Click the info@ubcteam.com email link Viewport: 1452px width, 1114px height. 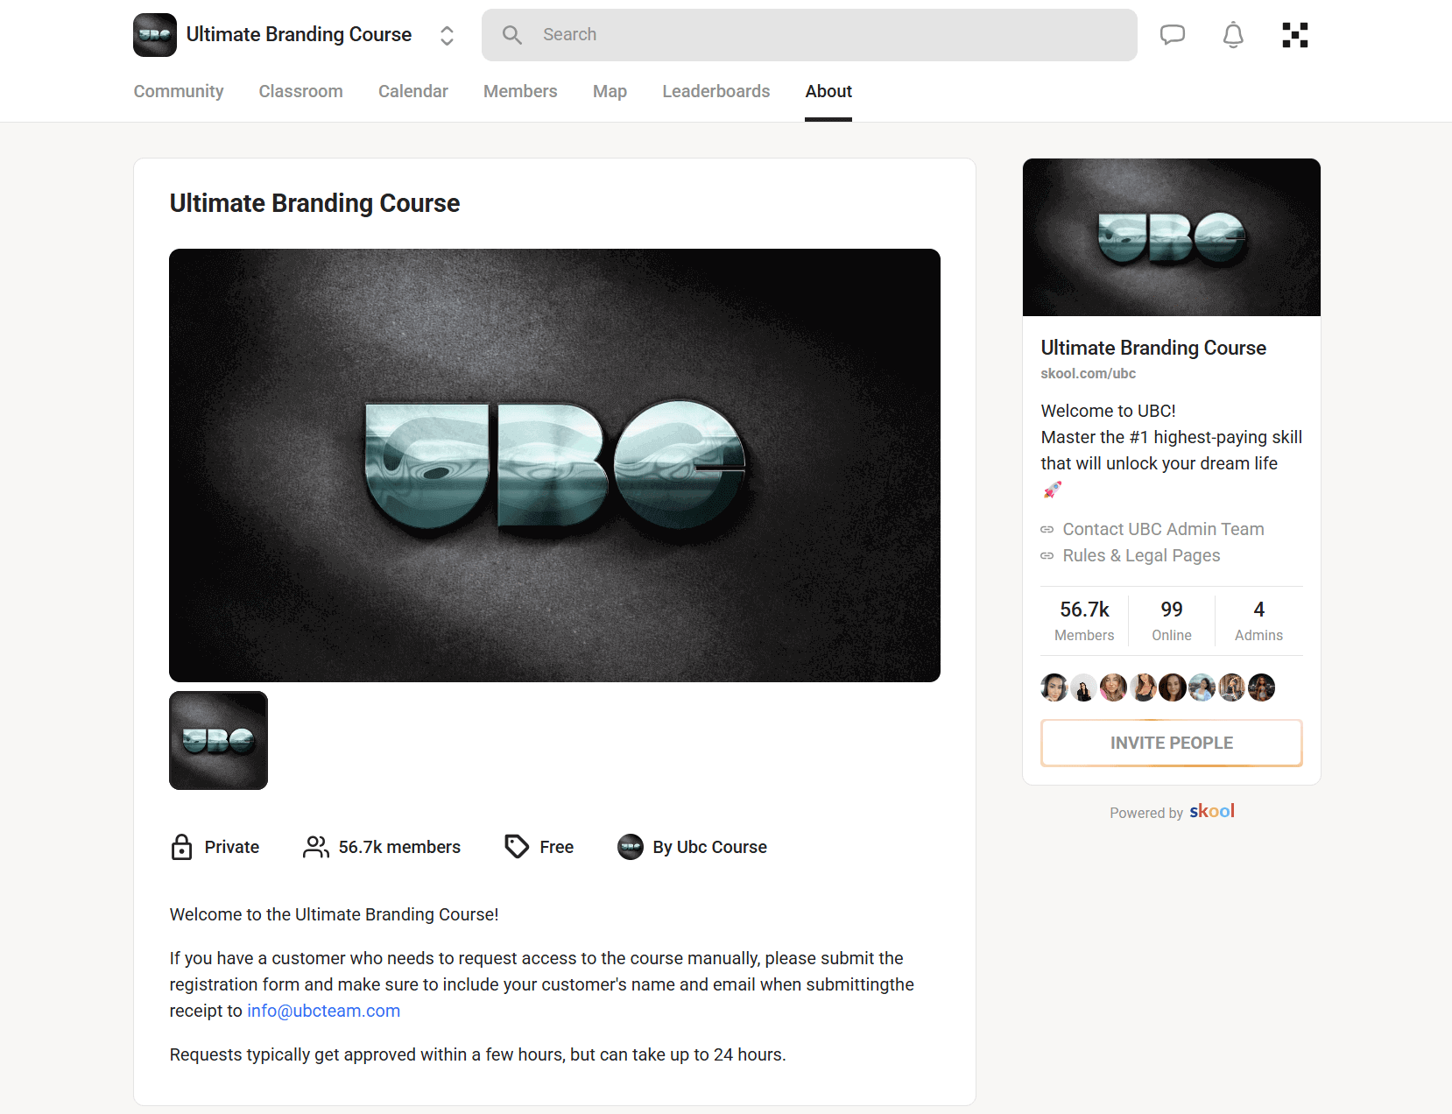pos(323,1011)
